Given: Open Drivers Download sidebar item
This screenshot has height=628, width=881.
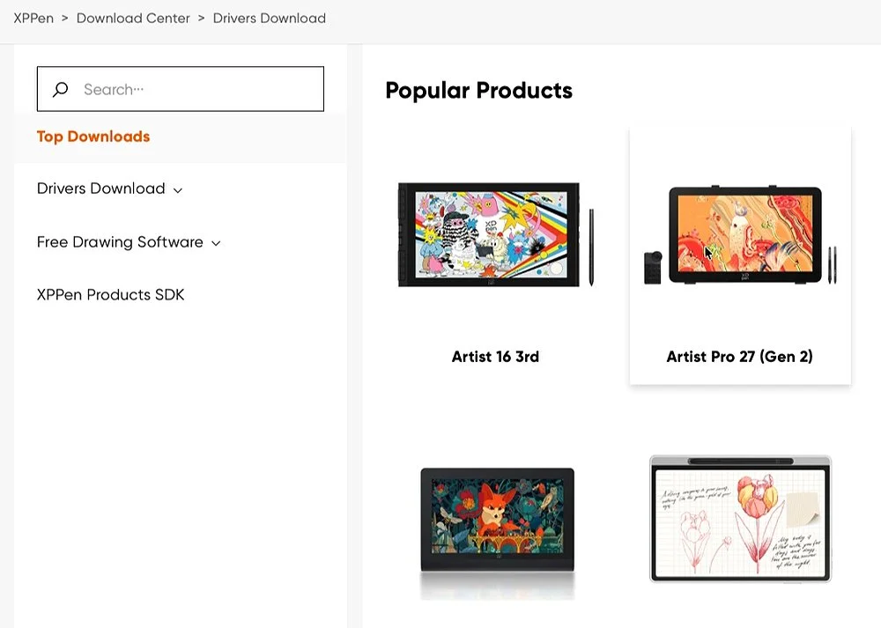Looking at the screenshot, I should [101, 188].
